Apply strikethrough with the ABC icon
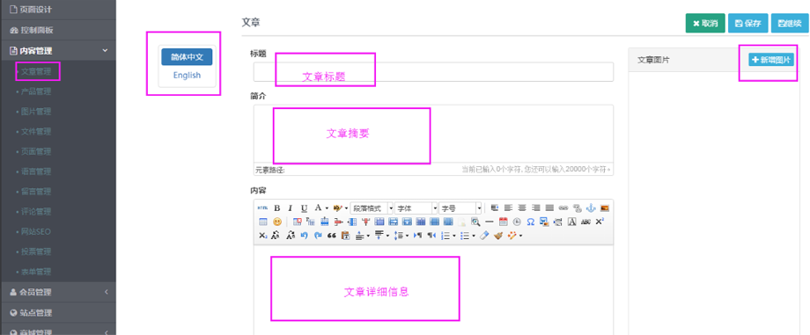810x335 pixels. (585, 222)
